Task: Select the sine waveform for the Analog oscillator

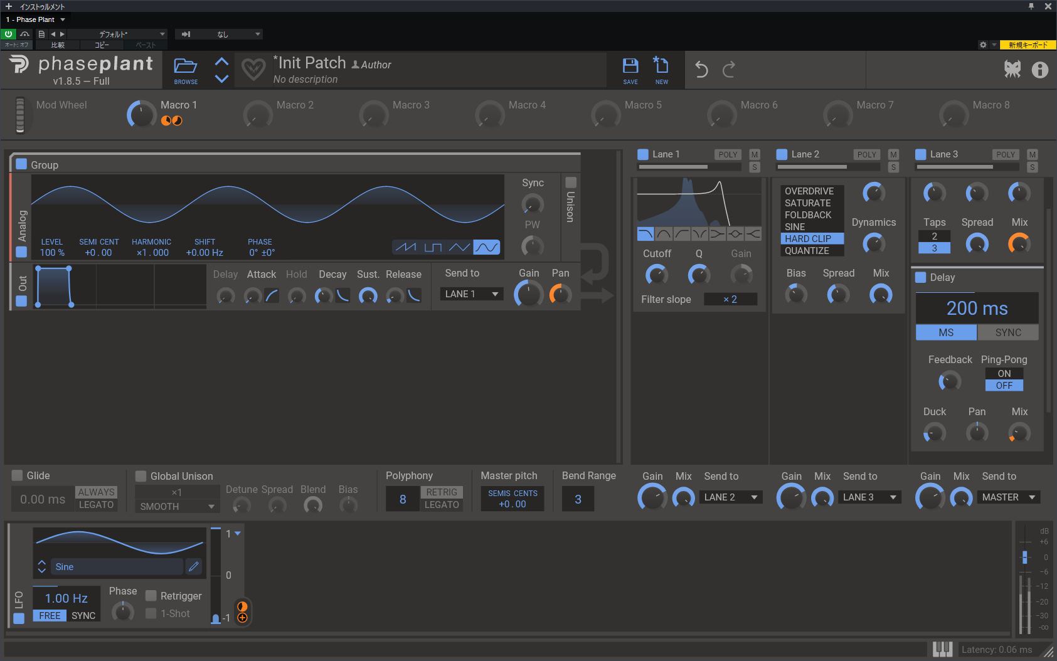Action: point(487,247)
